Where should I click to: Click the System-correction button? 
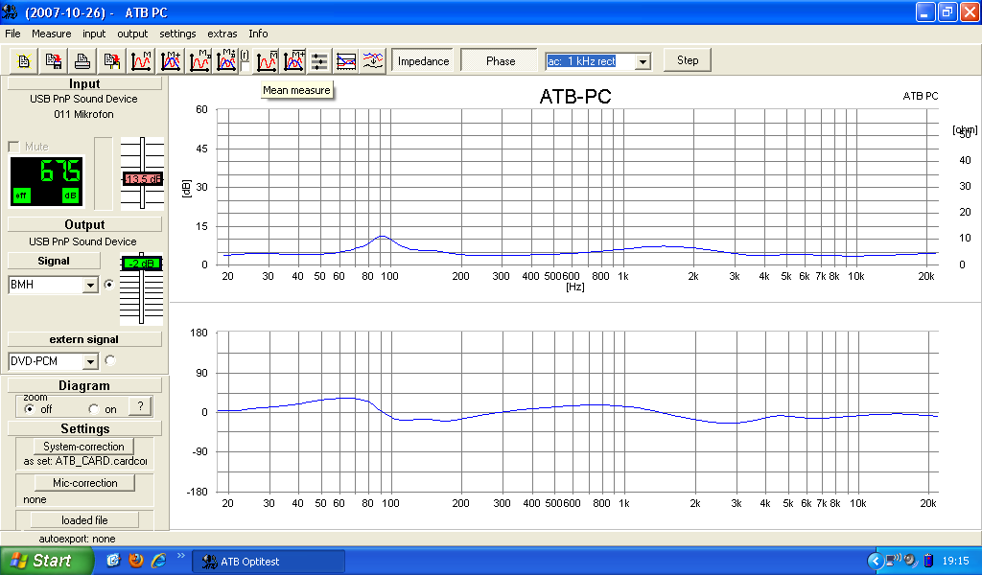(83, 447)
